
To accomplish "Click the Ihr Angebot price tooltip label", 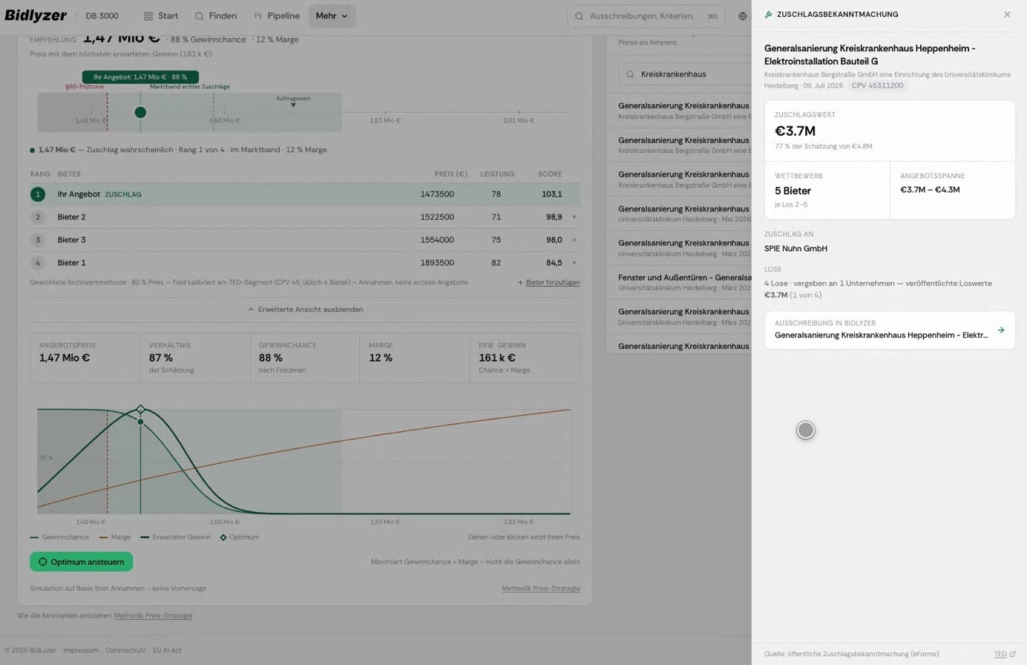I will coord(140,77).
